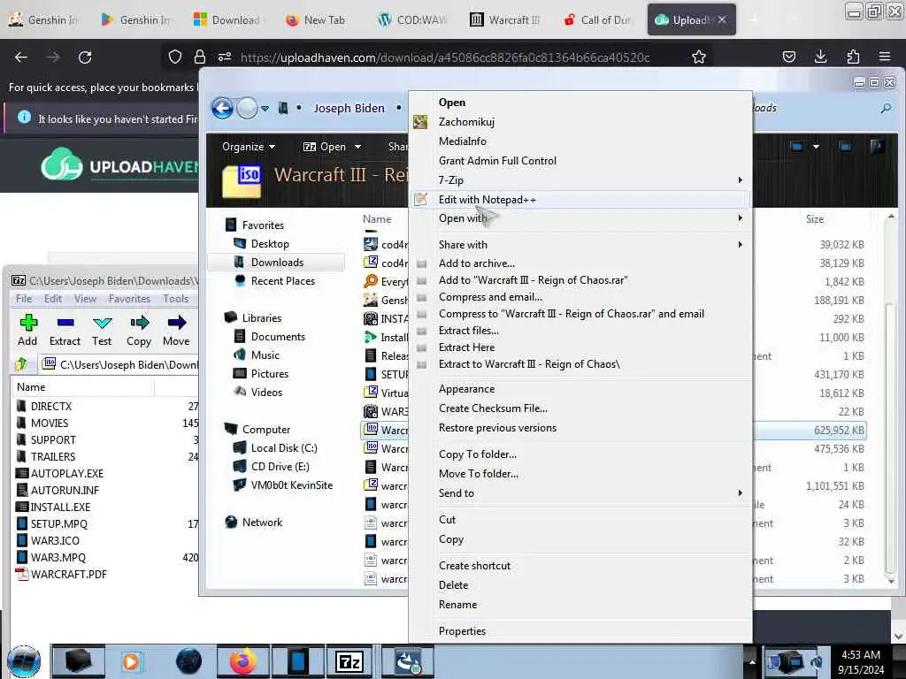Viewport: 906px width, 679px height.
Task: Click the 7-Zip Move button
Action: pos(176,331)
